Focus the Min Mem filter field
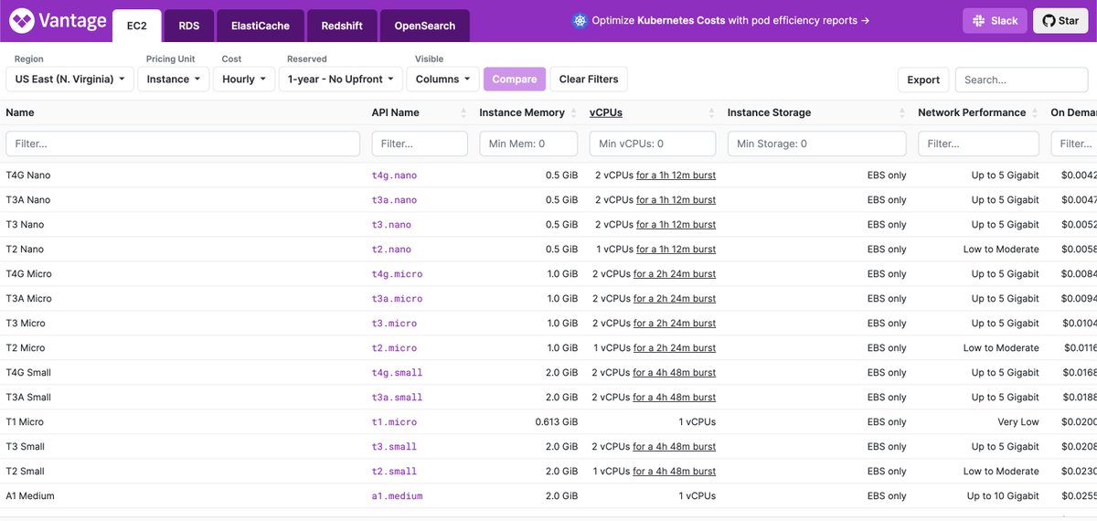 (x=528, y=144)
